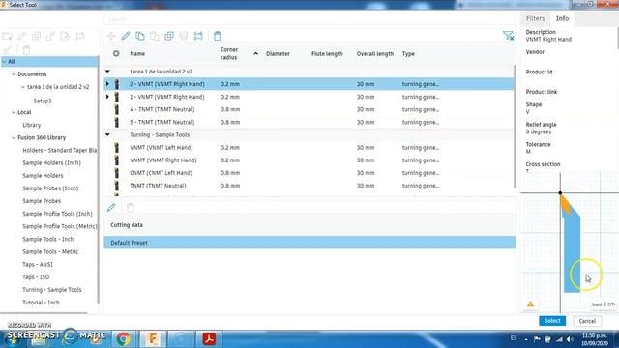Click the delete tool trash icon in toolbar

[218, 36]
